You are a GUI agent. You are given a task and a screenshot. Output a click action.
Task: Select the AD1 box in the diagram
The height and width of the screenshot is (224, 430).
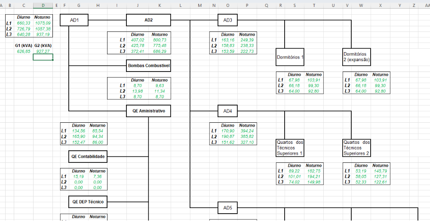[74, 20]
